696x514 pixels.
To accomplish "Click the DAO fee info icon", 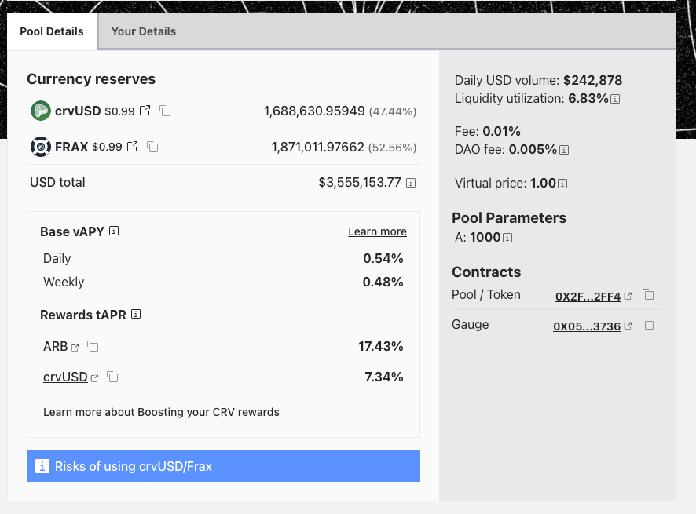I will coord(564,149).
